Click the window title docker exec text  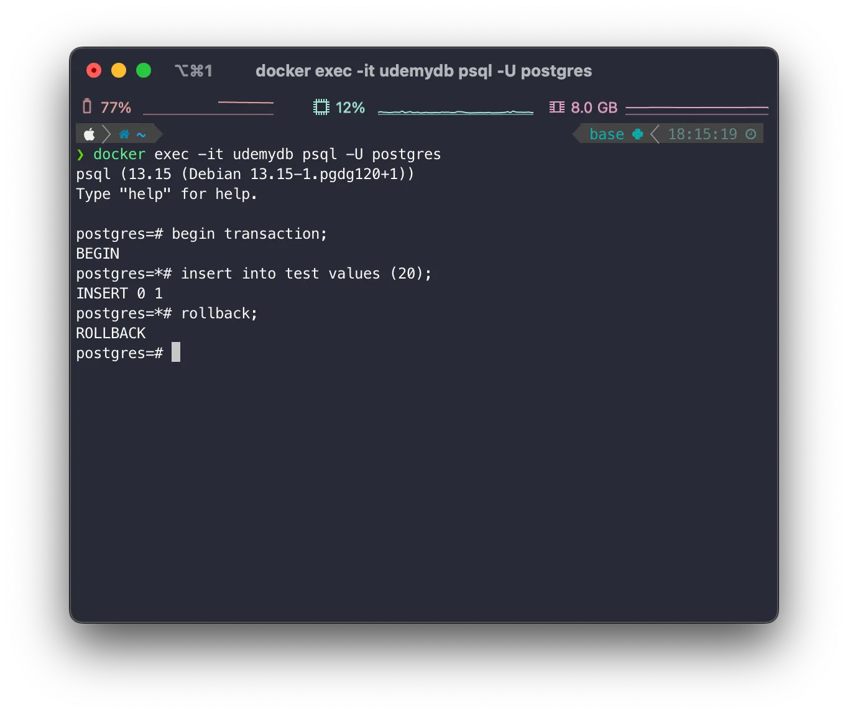tap(423, 71)
